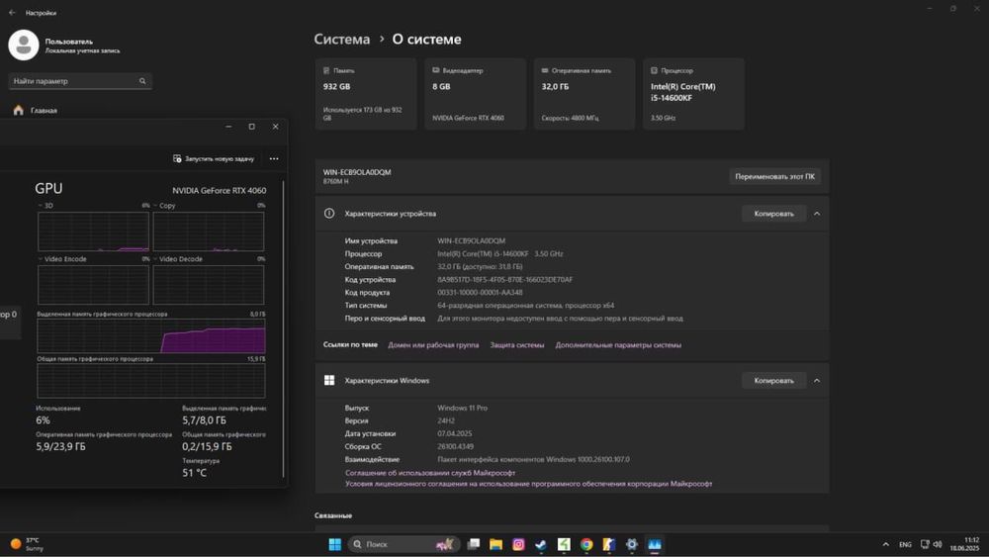Collapse the Характеристики устройства section
Screen dimensions: 989x557
(817, 214)
